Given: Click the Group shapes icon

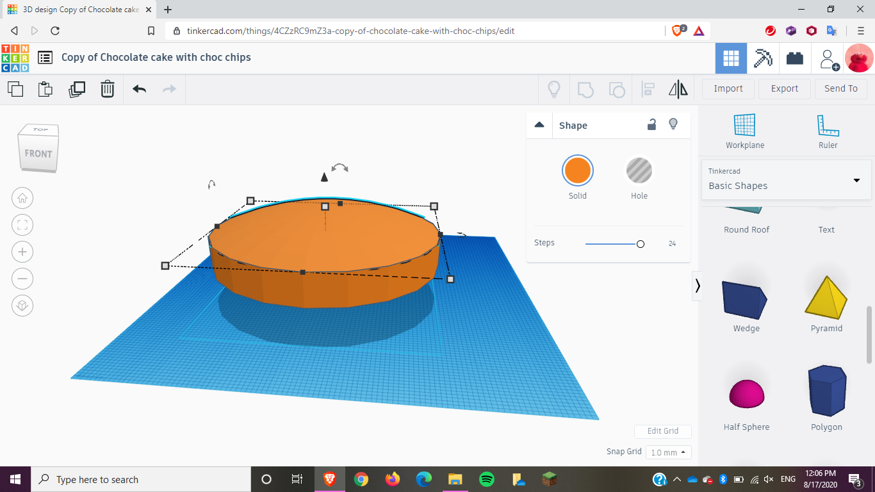Looking at the screenshot, I should (585, 89).
